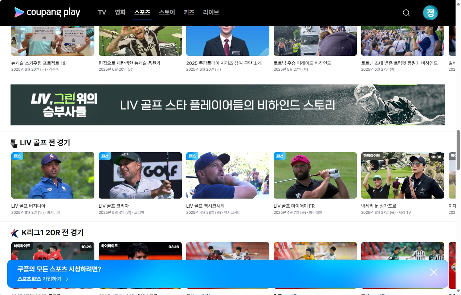Click the pass badge on LIV 골프 마이애미 FR
Viewport: 461px width, 295px height.
point(280,156)
